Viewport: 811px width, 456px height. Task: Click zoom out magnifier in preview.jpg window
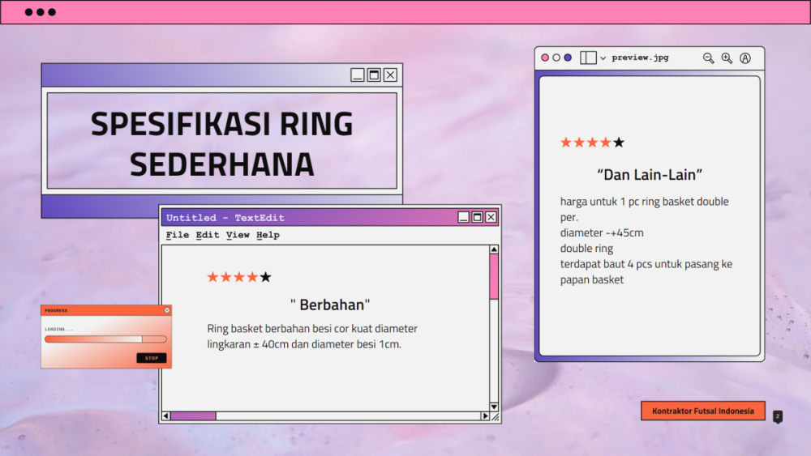point(708,58)
